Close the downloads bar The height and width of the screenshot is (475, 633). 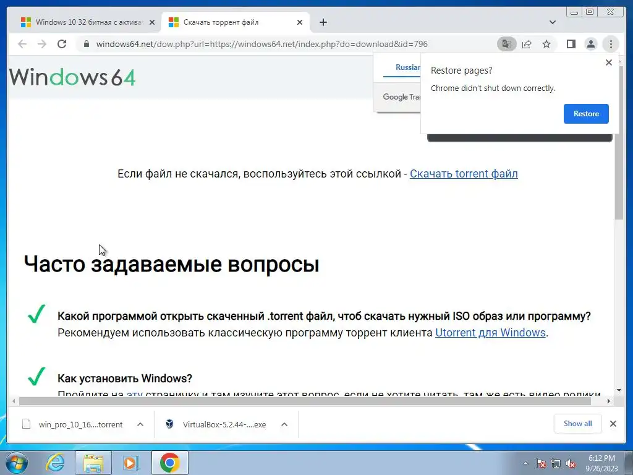click(613, 423)
